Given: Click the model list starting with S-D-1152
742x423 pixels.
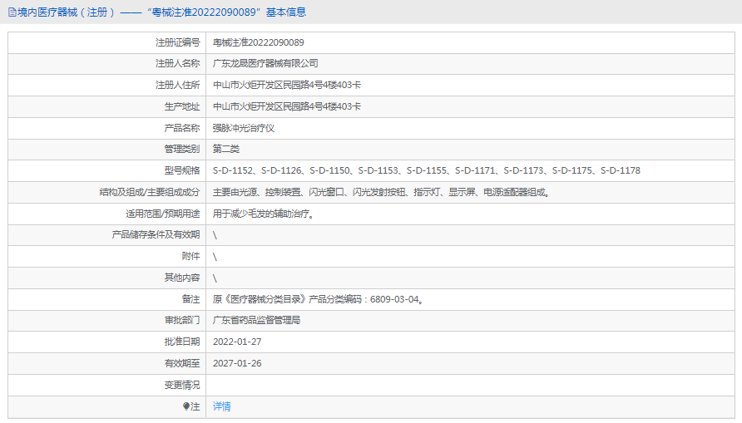Looking at the screenshot, I should (x=427, y=170).
